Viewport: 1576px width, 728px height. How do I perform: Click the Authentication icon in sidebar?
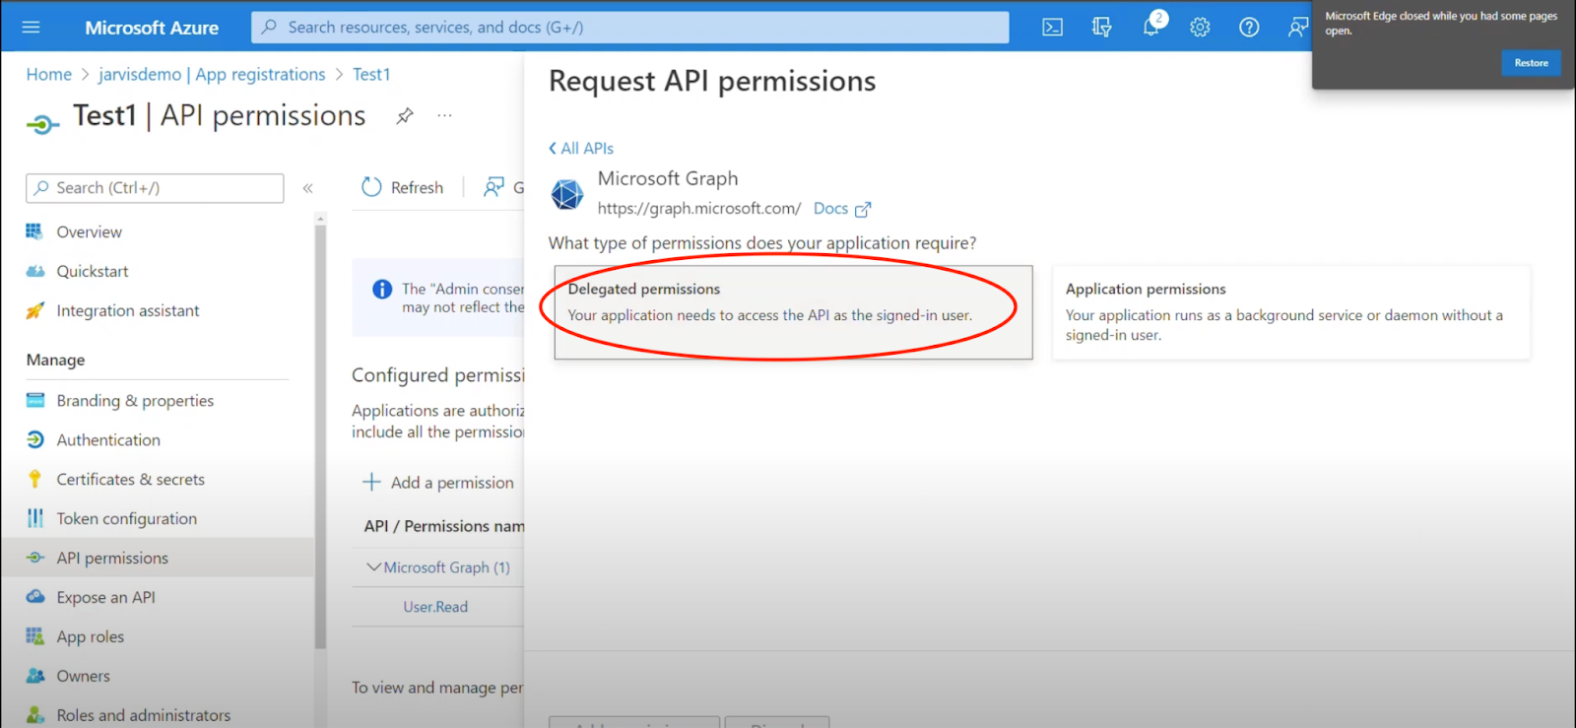[34, 439]
